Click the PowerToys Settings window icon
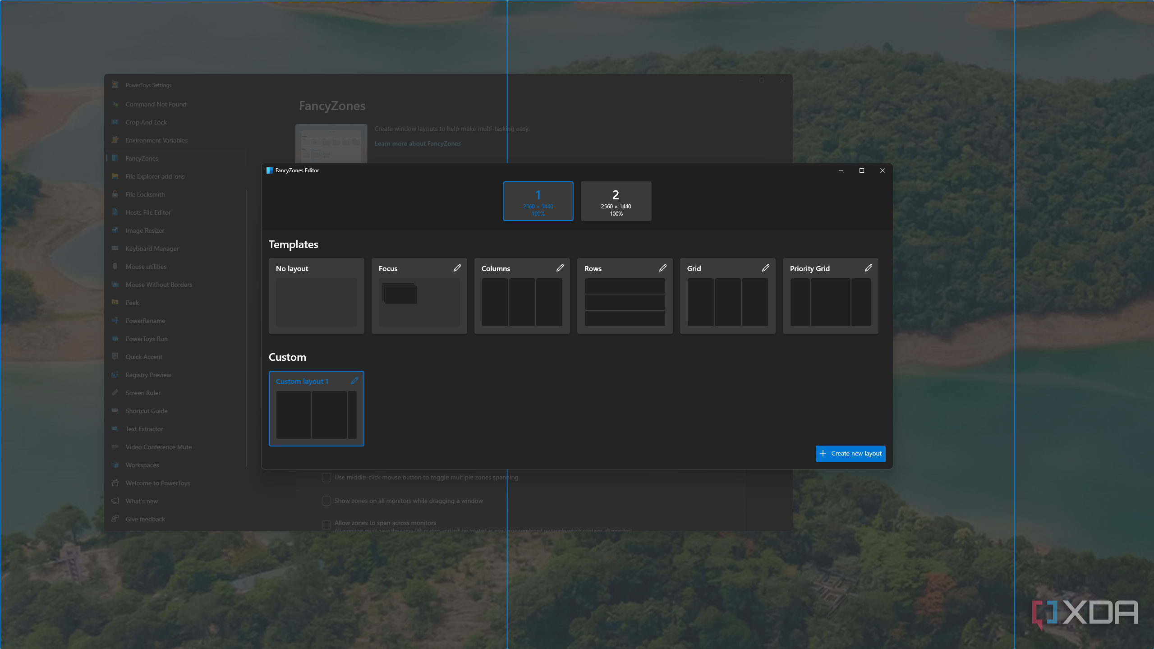The width and height of the screenshot is (1154, 649). (115, 85)
